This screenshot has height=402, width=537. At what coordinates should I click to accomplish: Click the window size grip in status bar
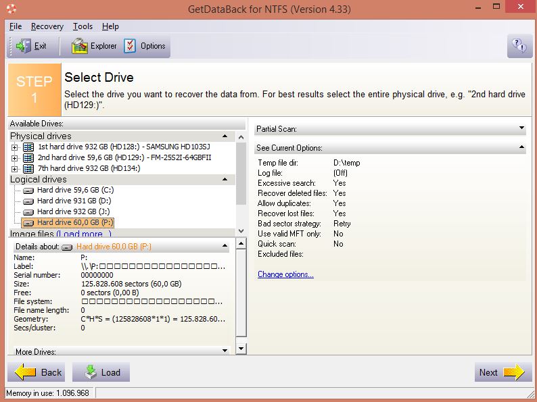(x=530, y=394)
